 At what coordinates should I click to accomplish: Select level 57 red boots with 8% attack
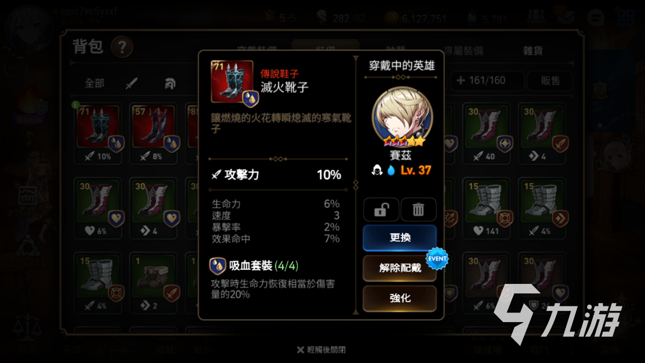pos(154,134)
